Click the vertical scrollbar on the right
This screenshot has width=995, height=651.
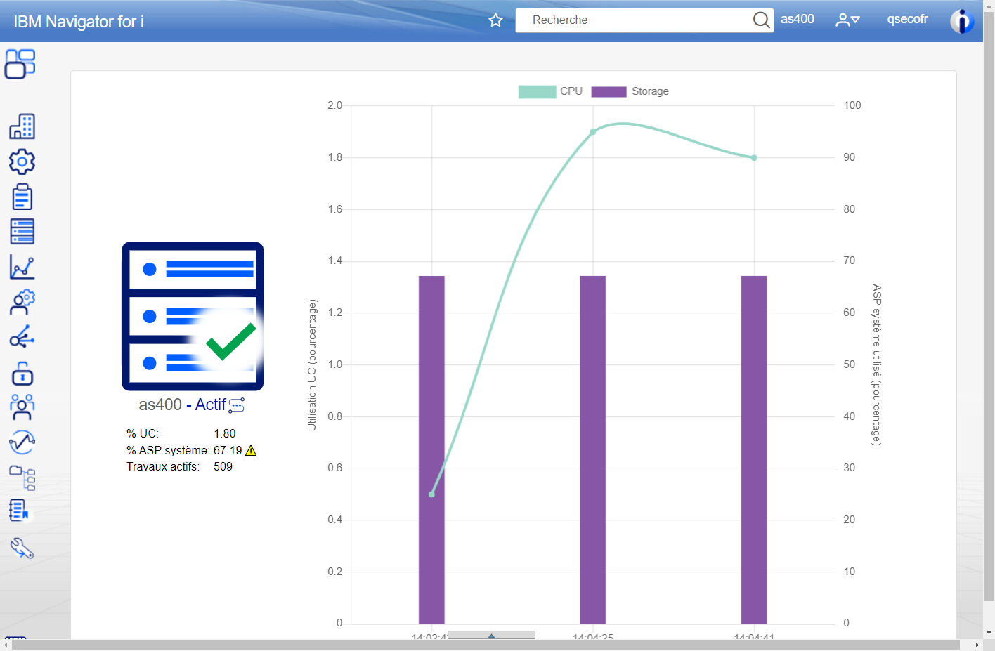point(989,305)
